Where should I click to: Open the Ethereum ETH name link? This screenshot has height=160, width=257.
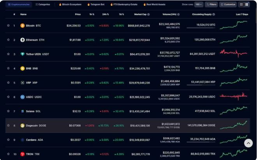click(x=35, y=40)
